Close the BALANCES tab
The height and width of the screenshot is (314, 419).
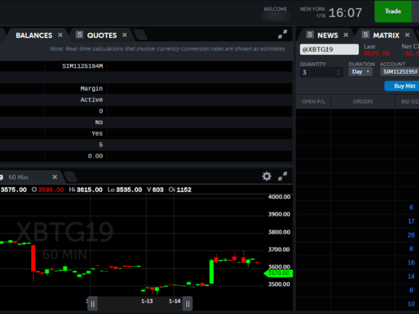click(x=60, y=35)
